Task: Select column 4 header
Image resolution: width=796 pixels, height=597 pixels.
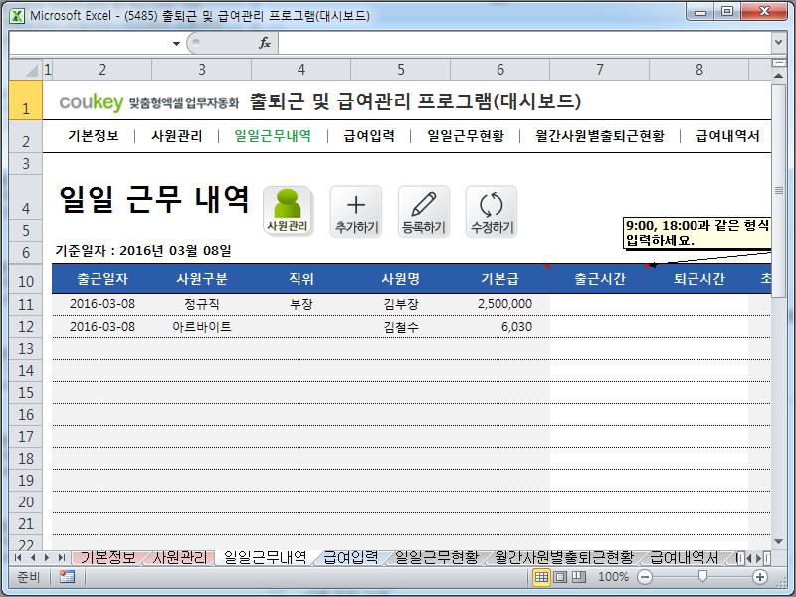Action: coord(301,69)
